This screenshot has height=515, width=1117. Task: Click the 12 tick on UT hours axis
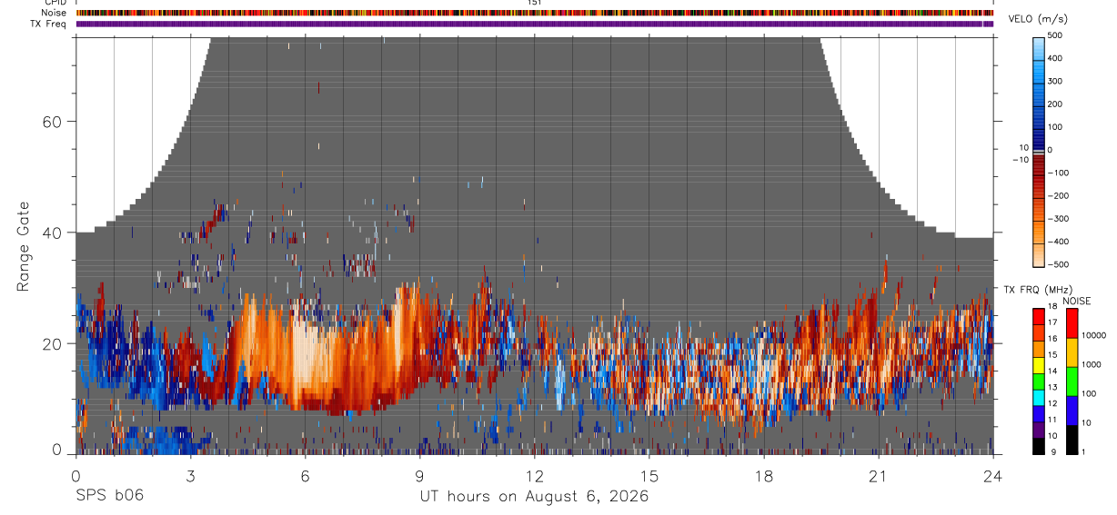[x=534, y=476]
